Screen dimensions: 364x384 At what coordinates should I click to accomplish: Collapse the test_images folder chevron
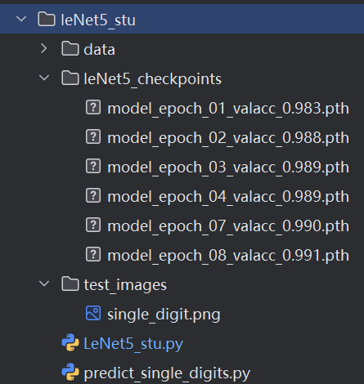click(x=44, y=284)
